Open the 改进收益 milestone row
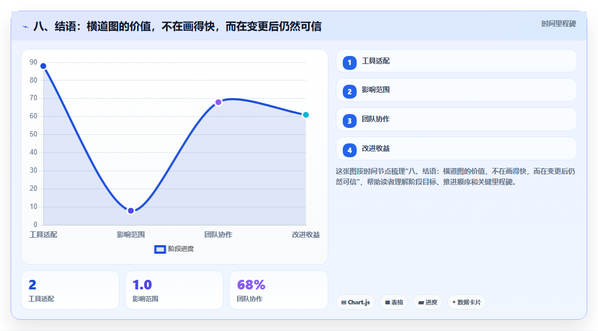The height and width of the screenshot is (331, 598). (x=456, y=149)
